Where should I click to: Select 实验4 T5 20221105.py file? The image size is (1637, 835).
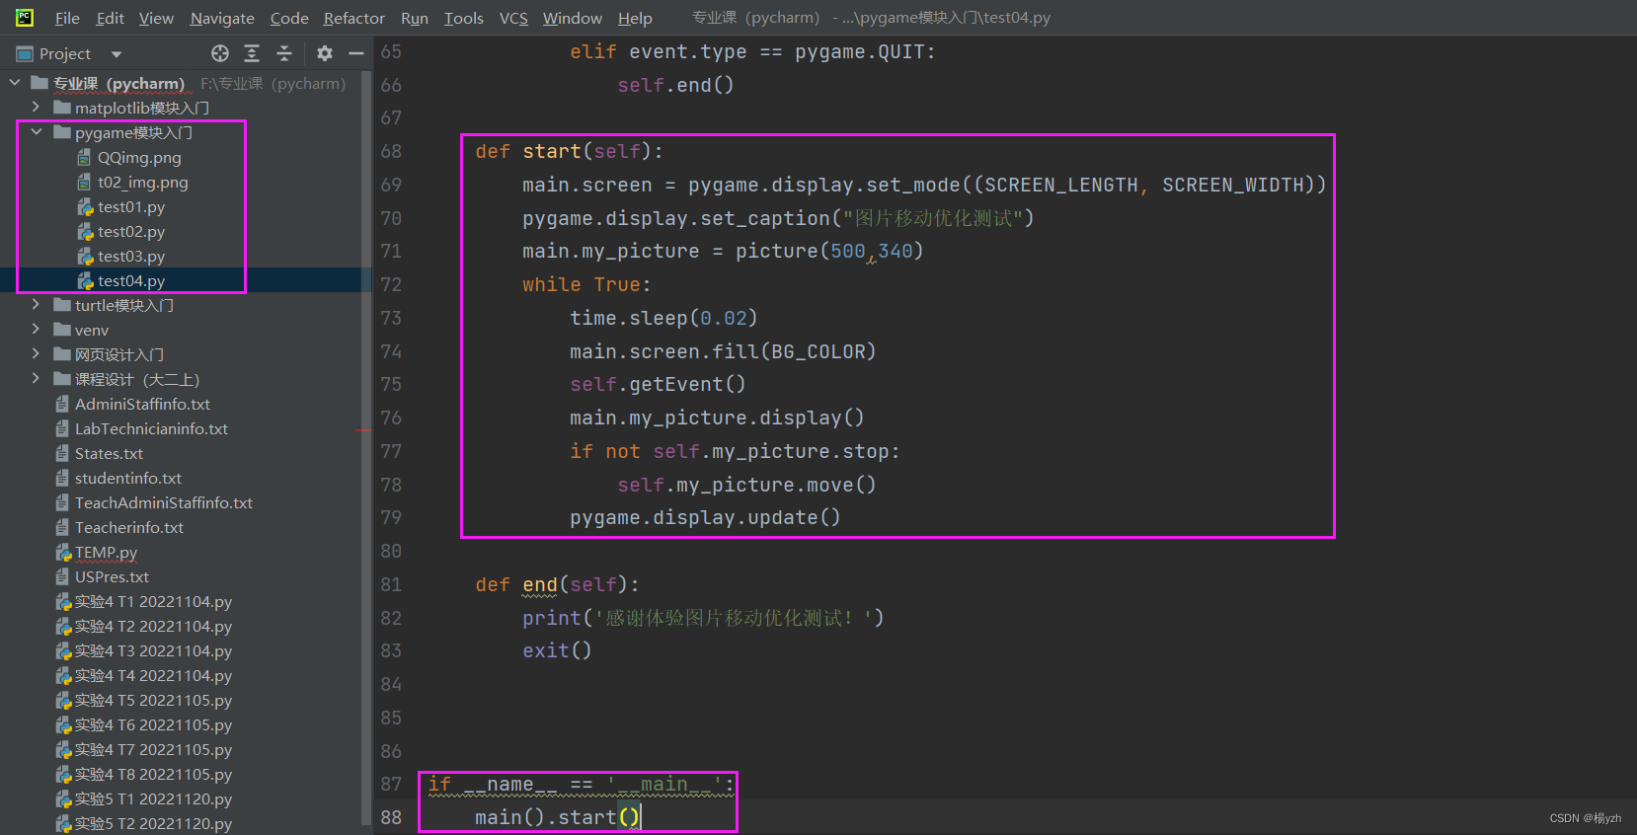pyautogui.click(x=153, y=700)
